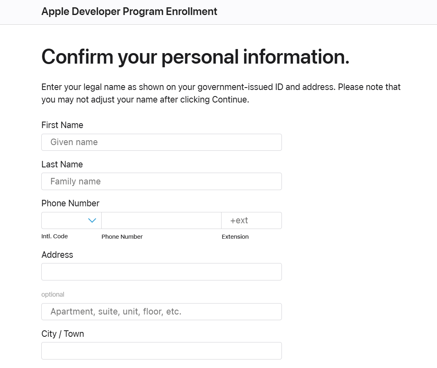437x368 pixels.
Task: Click the small Intl. Code caption
Action: [55, 236]
